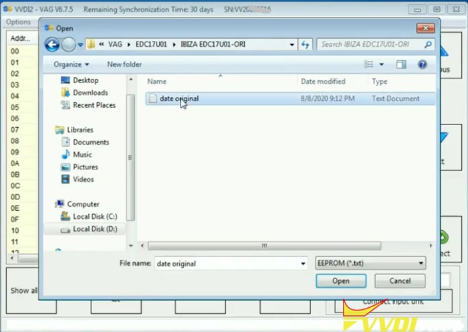This screenshot has width=468, height=332.
Task: Select VAG in the address path
Action: tap(115, 44)
